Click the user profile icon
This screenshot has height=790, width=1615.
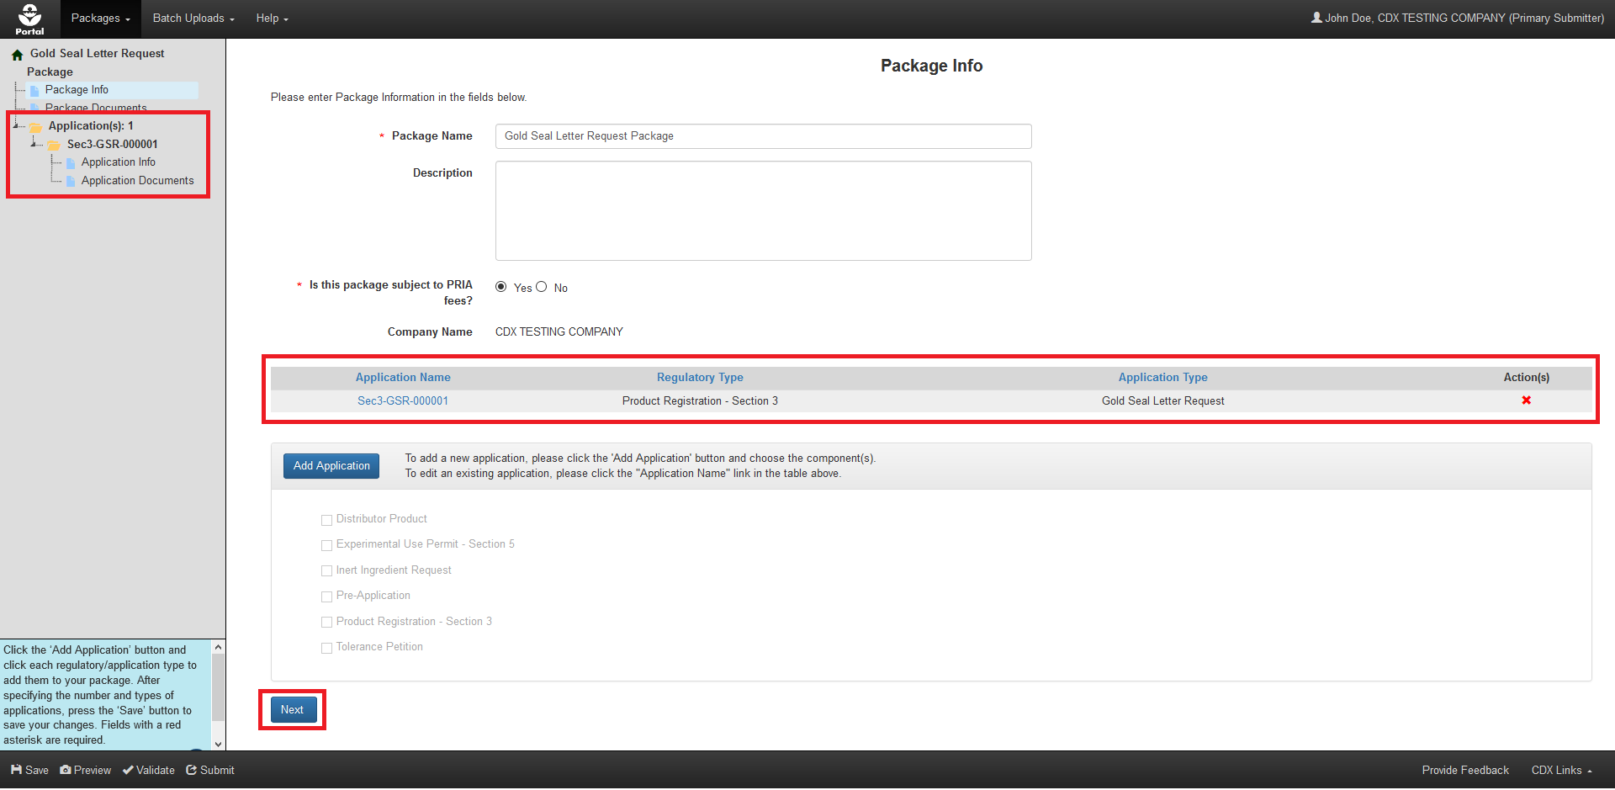pyautogui.click(x=1316, y=18)
